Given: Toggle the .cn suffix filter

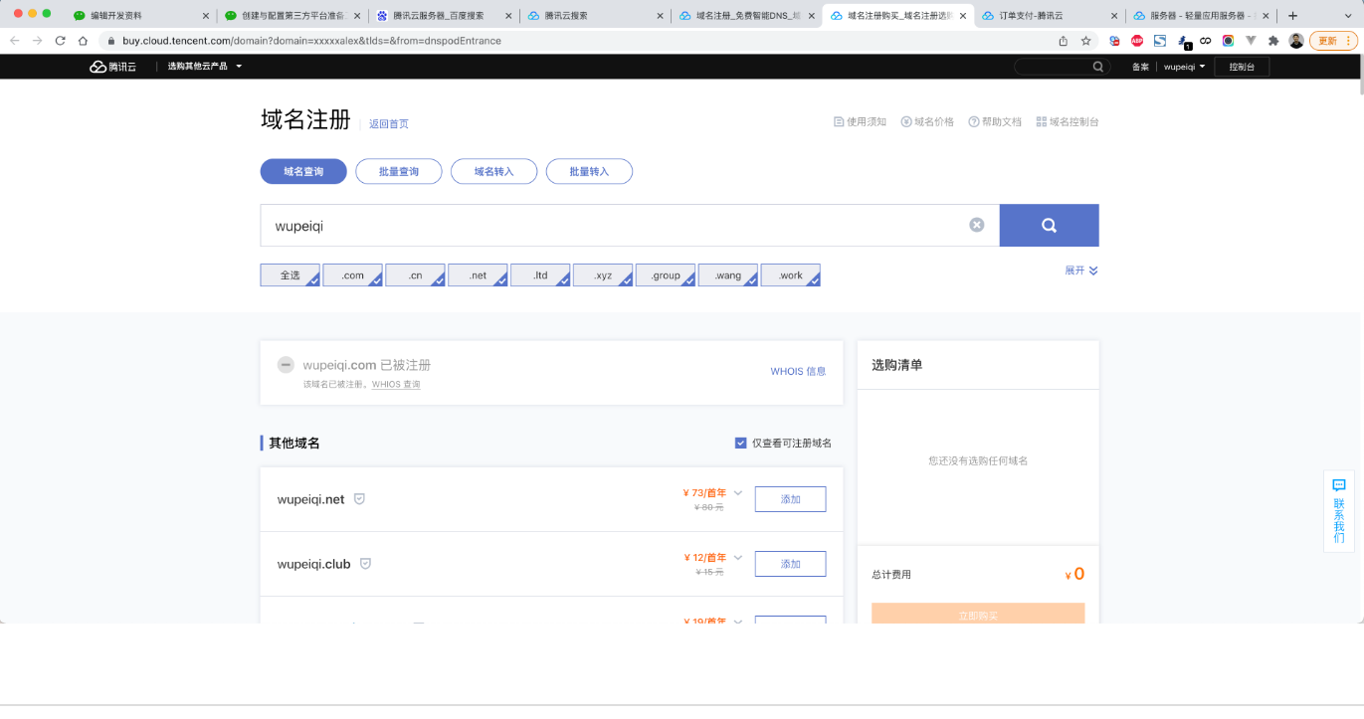Looking at the screenshot, I should coord(415,275).
